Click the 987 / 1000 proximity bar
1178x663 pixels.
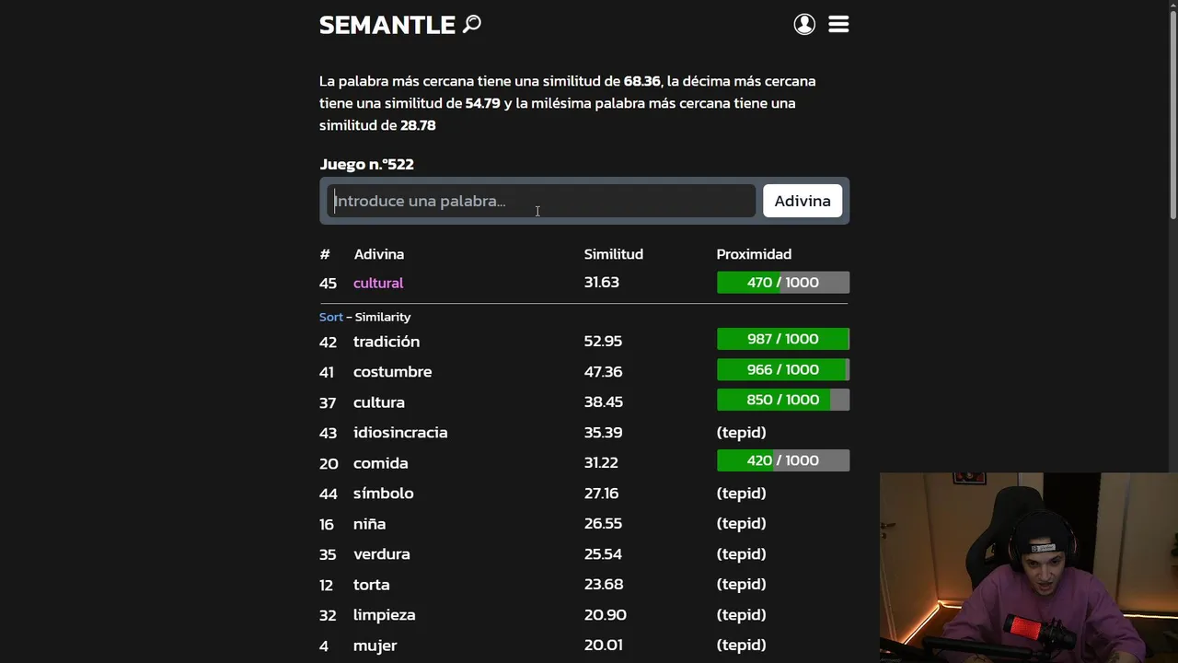(x=782, y=339)
